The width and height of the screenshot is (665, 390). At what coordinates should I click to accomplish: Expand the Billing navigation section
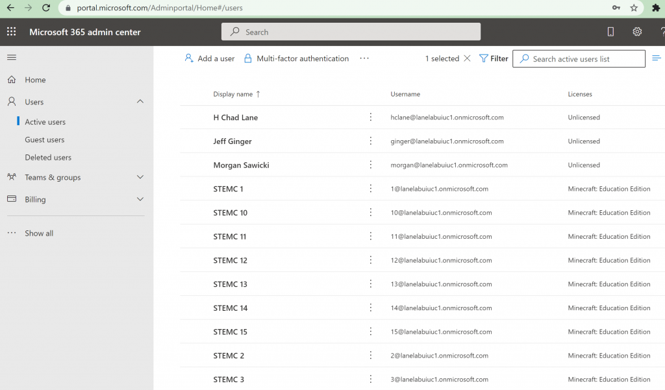[140, 199]
